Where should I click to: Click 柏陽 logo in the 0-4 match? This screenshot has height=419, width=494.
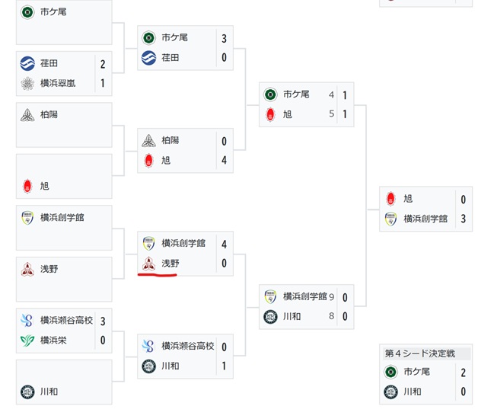(x=148, y=141)
